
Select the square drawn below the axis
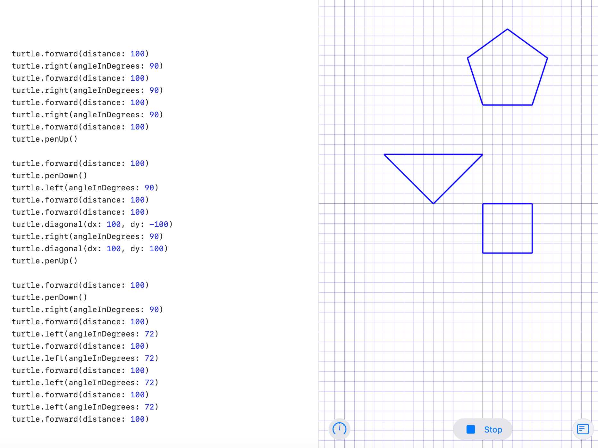[507, 228]
